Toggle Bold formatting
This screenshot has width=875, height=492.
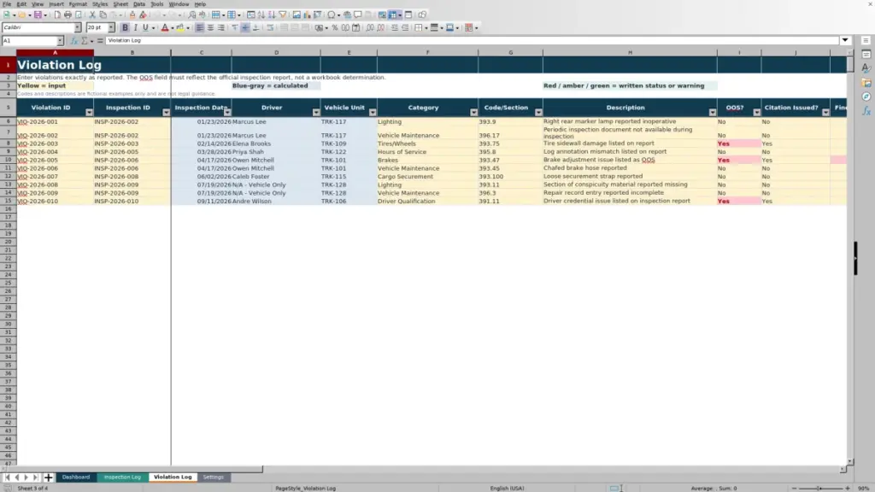pyautogui.click(x=125, y=28)
